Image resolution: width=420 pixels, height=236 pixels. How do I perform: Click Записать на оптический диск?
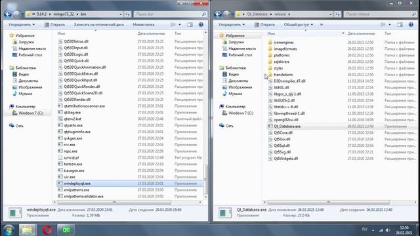pos(99,25)
